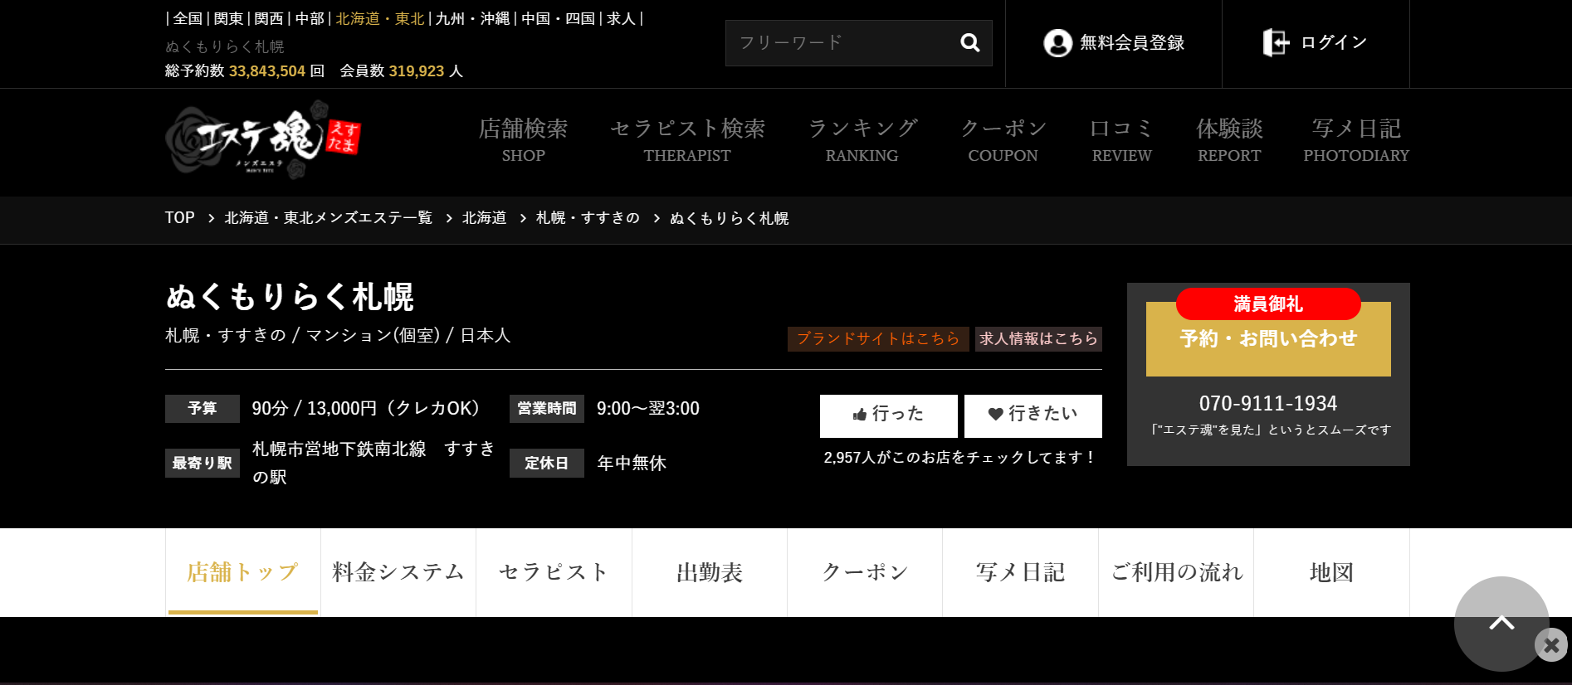
Task: Open 北海道・東北メンズエステ一覧 breadcrumb
Action: click(329, 218)
